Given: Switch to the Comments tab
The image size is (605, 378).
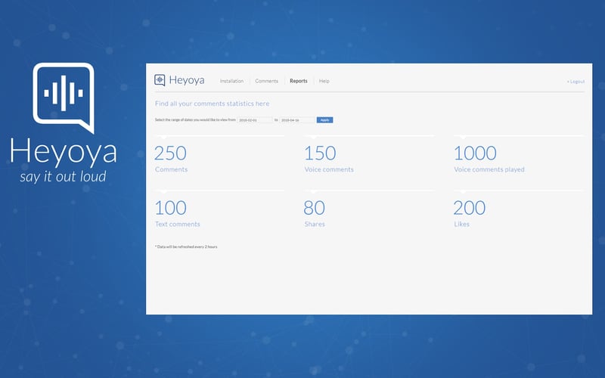Looking at the screenshot, I should (267, 81).
